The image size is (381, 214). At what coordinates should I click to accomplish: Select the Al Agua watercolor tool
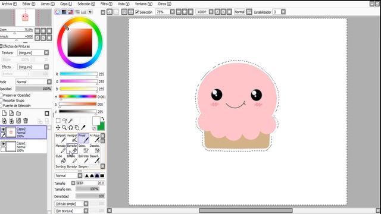coord(95,138)
